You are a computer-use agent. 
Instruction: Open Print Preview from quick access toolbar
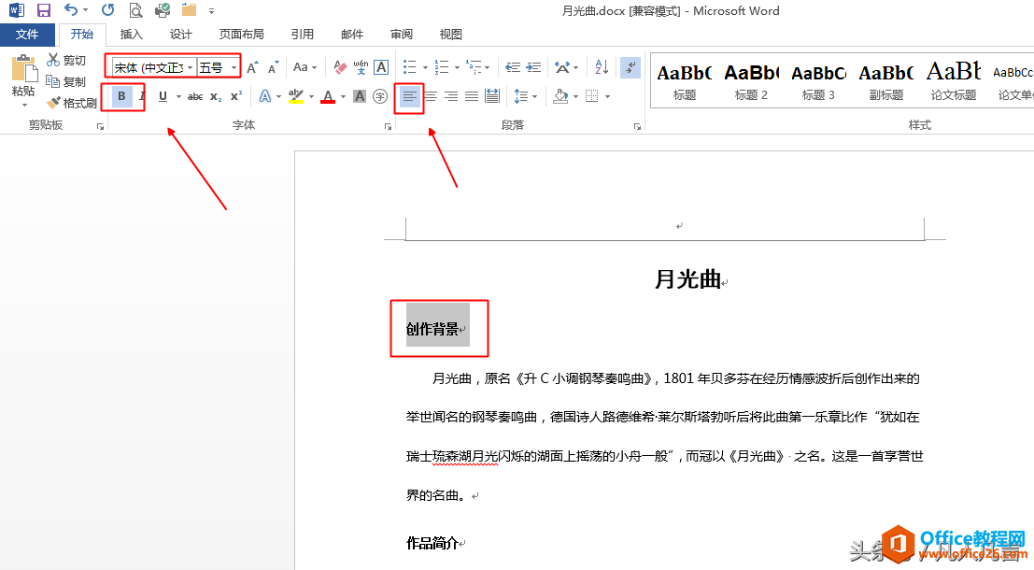pos(135,10)
